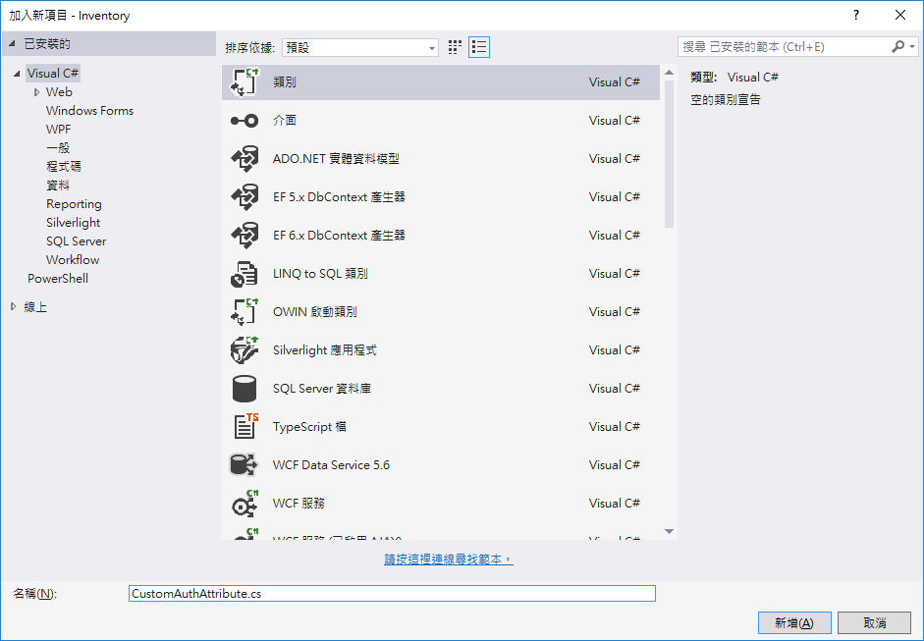Click scrollbar down arrow in template list
Screen dimensions: 924x641
(x=669, y=531)
